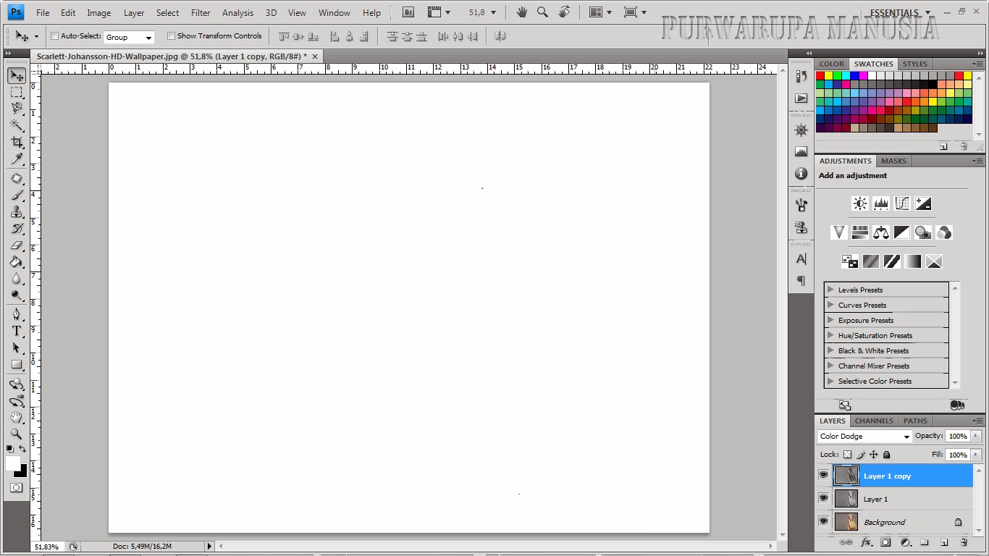Toggle Quick Mask mode
The image size is (989, 556).
16,488
